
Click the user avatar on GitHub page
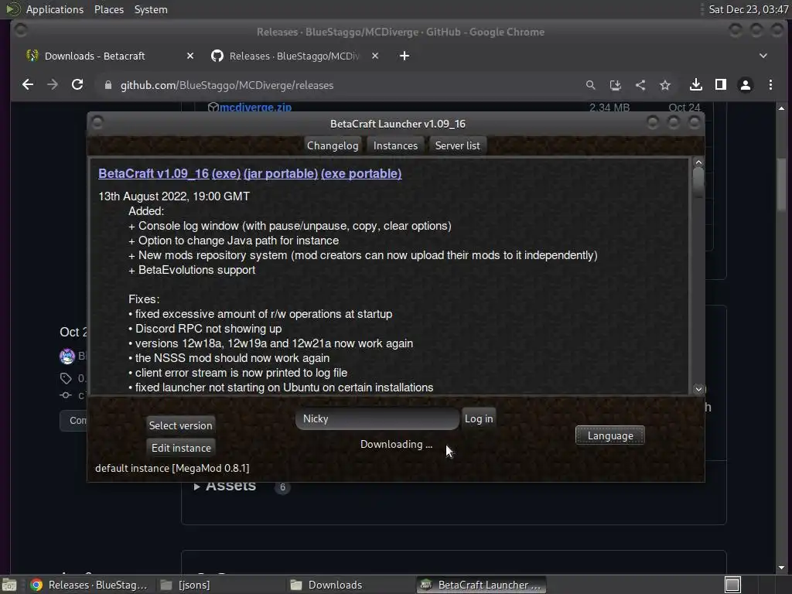click(67, 356)
